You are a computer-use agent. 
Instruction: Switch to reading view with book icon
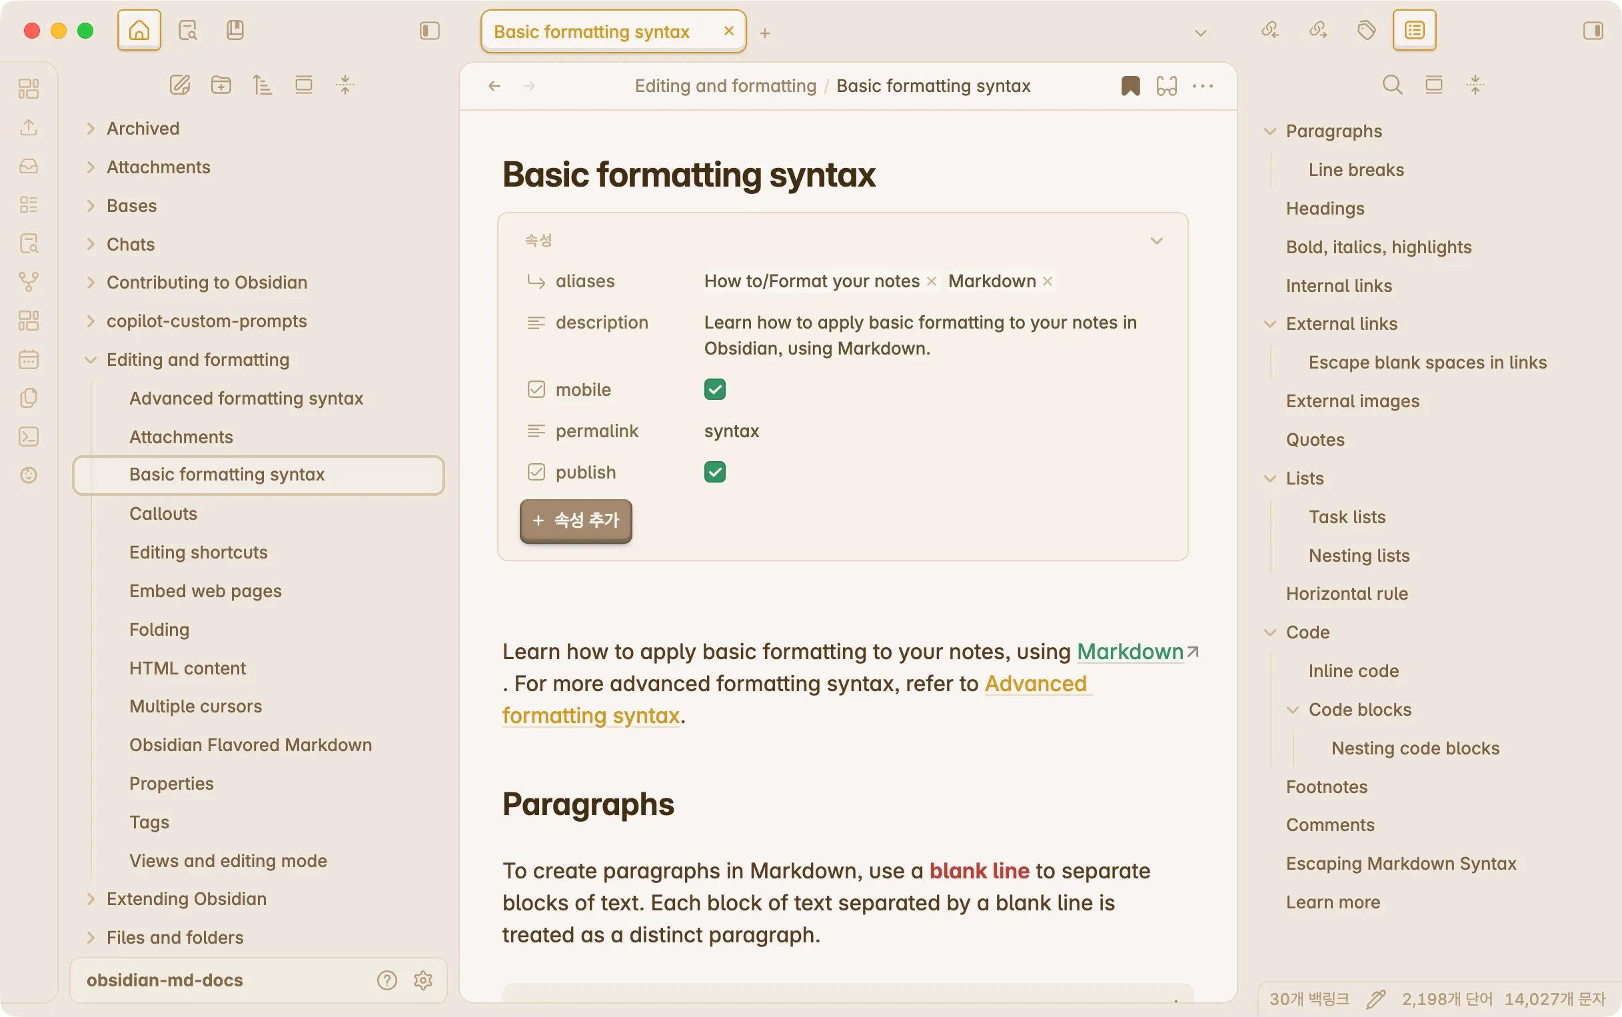coord(1166,86)
